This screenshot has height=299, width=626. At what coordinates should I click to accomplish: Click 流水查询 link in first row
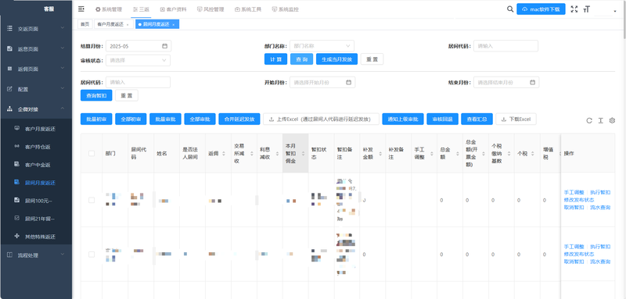[600, 208]
